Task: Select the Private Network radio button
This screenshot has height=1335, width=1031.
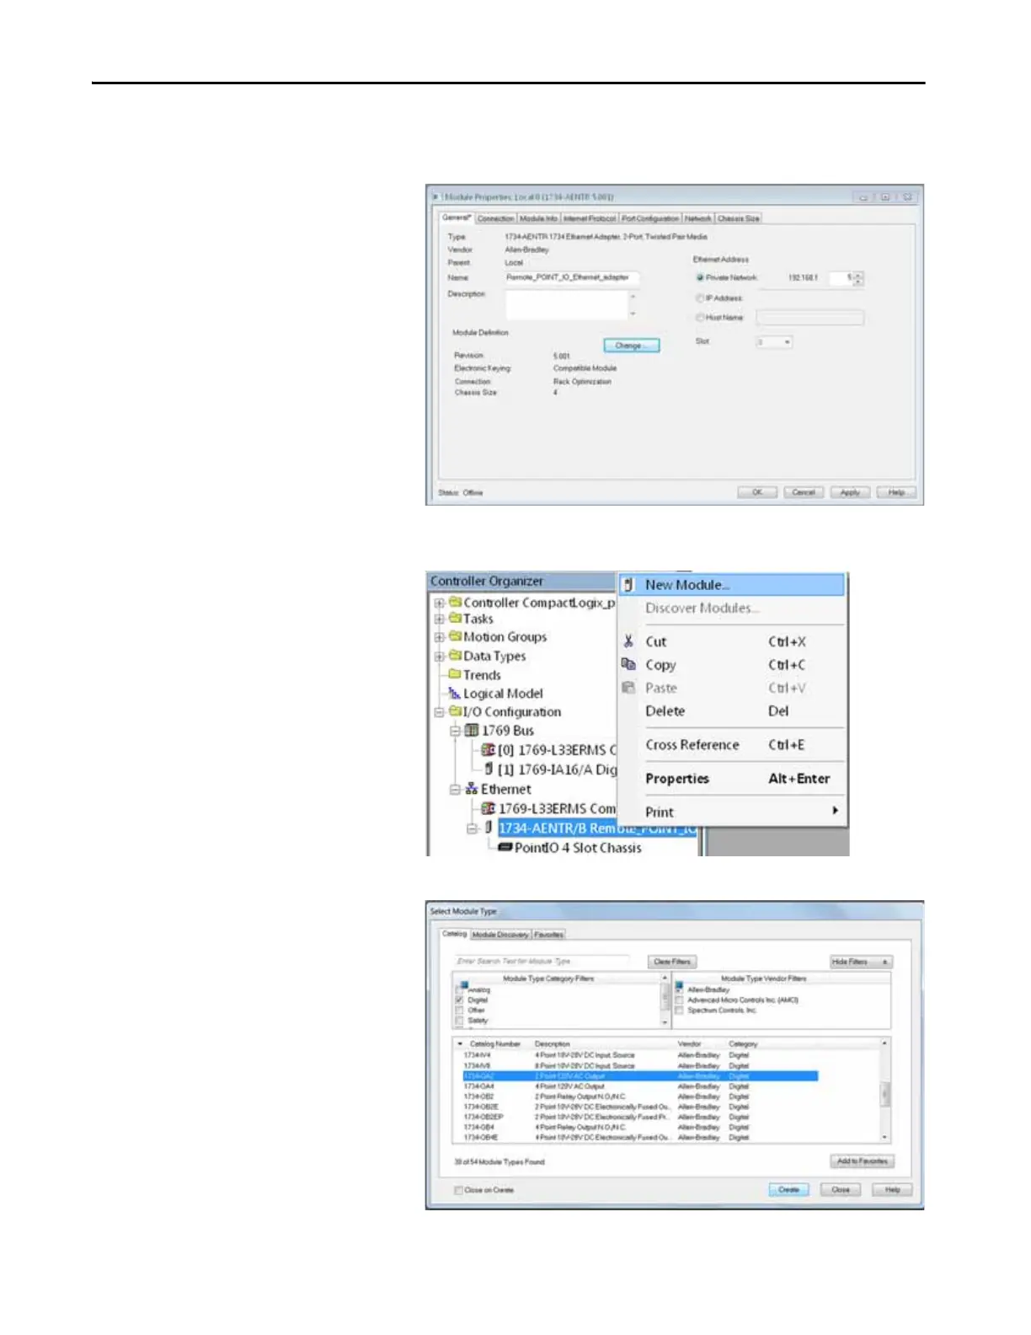Action: pos(699,277)
